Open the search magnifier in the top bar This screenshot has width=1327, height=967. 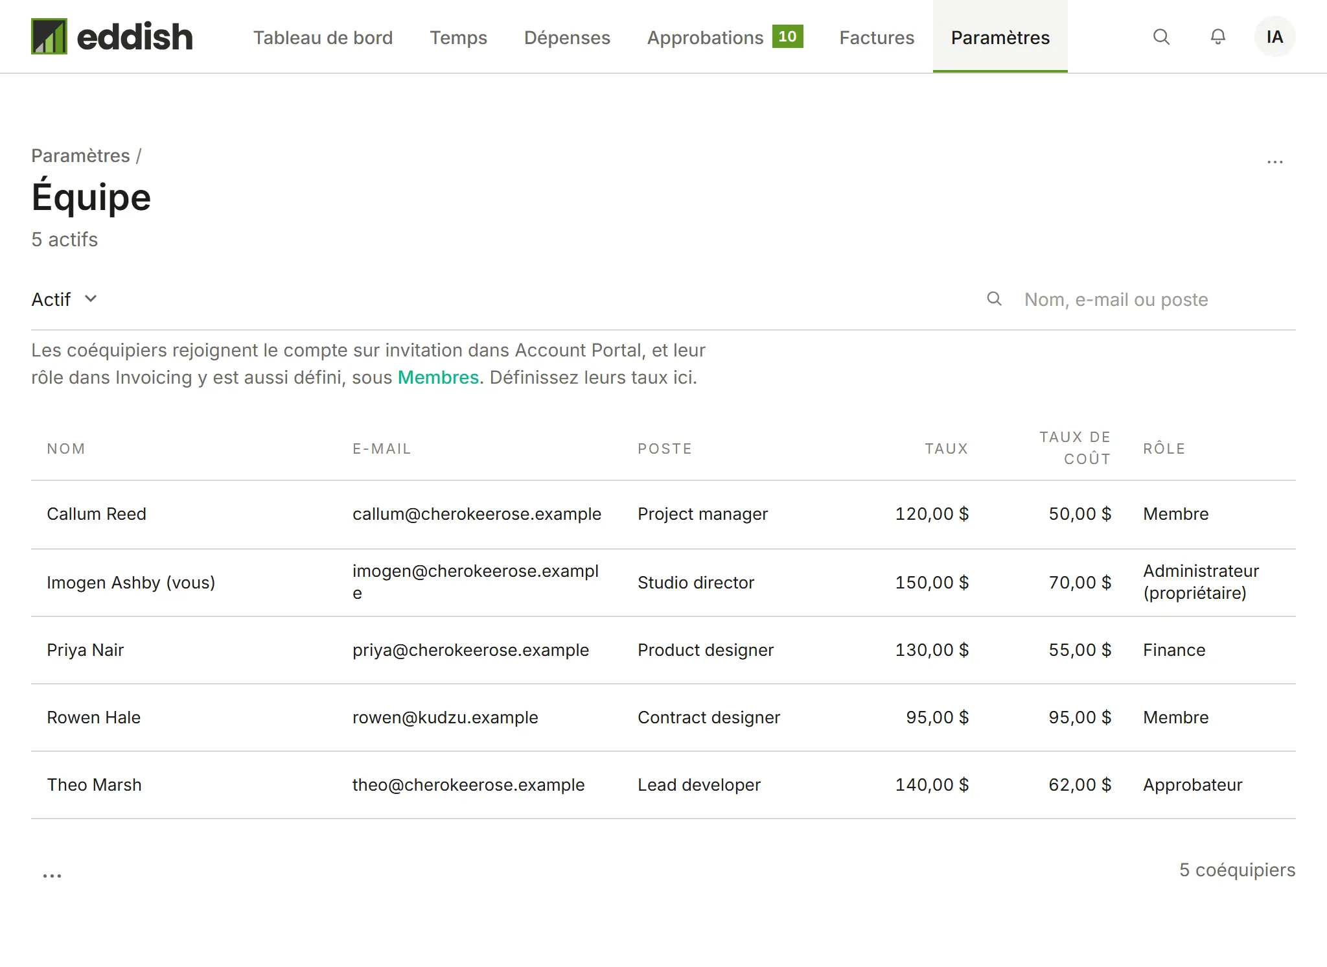click(1161, 37)
